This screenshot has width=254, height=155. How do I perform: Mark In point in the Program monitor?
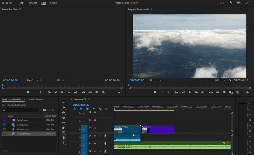(162, 92)
